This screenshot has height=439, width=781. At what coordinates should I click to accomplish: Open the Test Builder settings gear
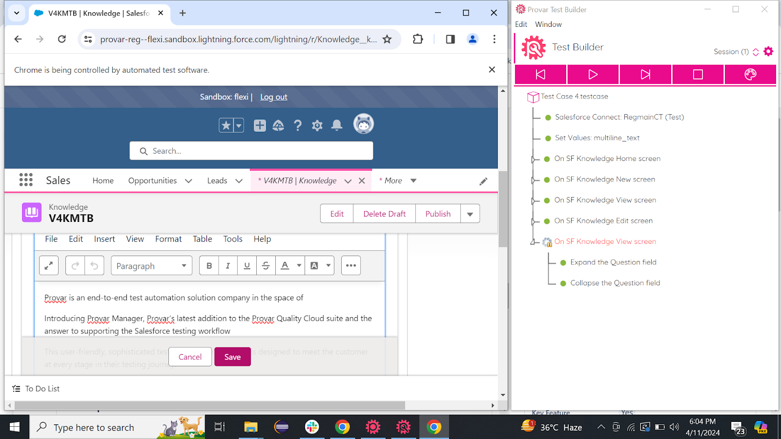point(768,51)
